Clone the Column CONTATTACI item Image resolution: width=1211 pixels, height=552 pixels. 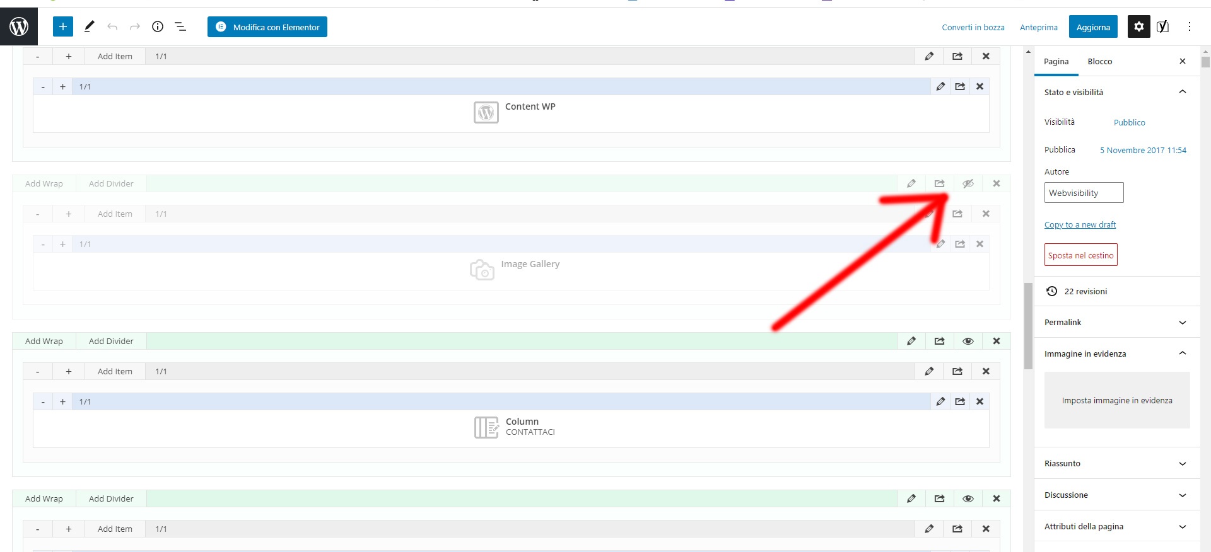click(960, 401)
